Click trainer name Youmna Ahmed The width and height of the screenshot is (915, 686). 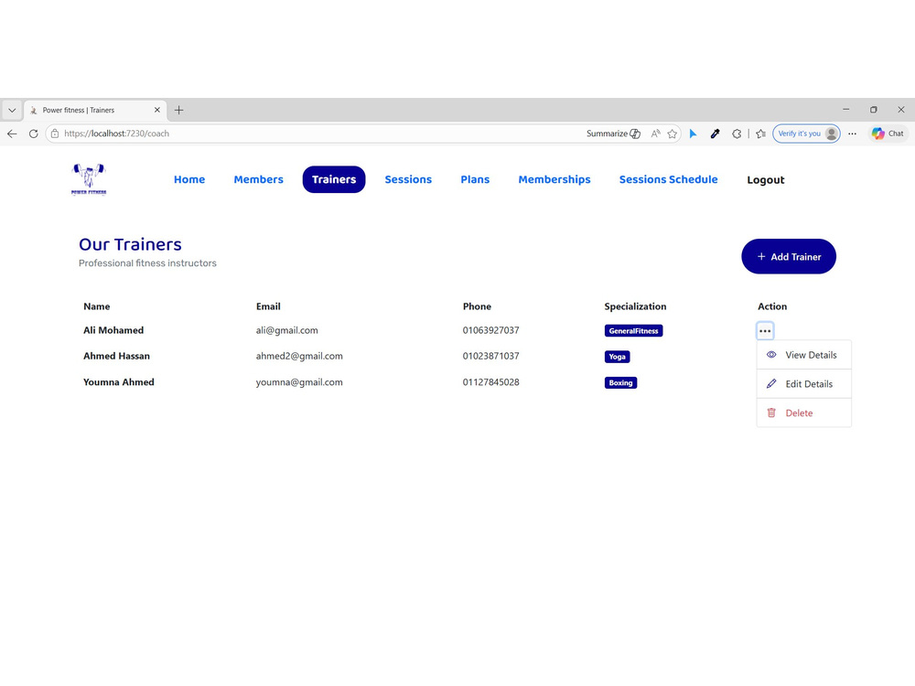point(119,382)
